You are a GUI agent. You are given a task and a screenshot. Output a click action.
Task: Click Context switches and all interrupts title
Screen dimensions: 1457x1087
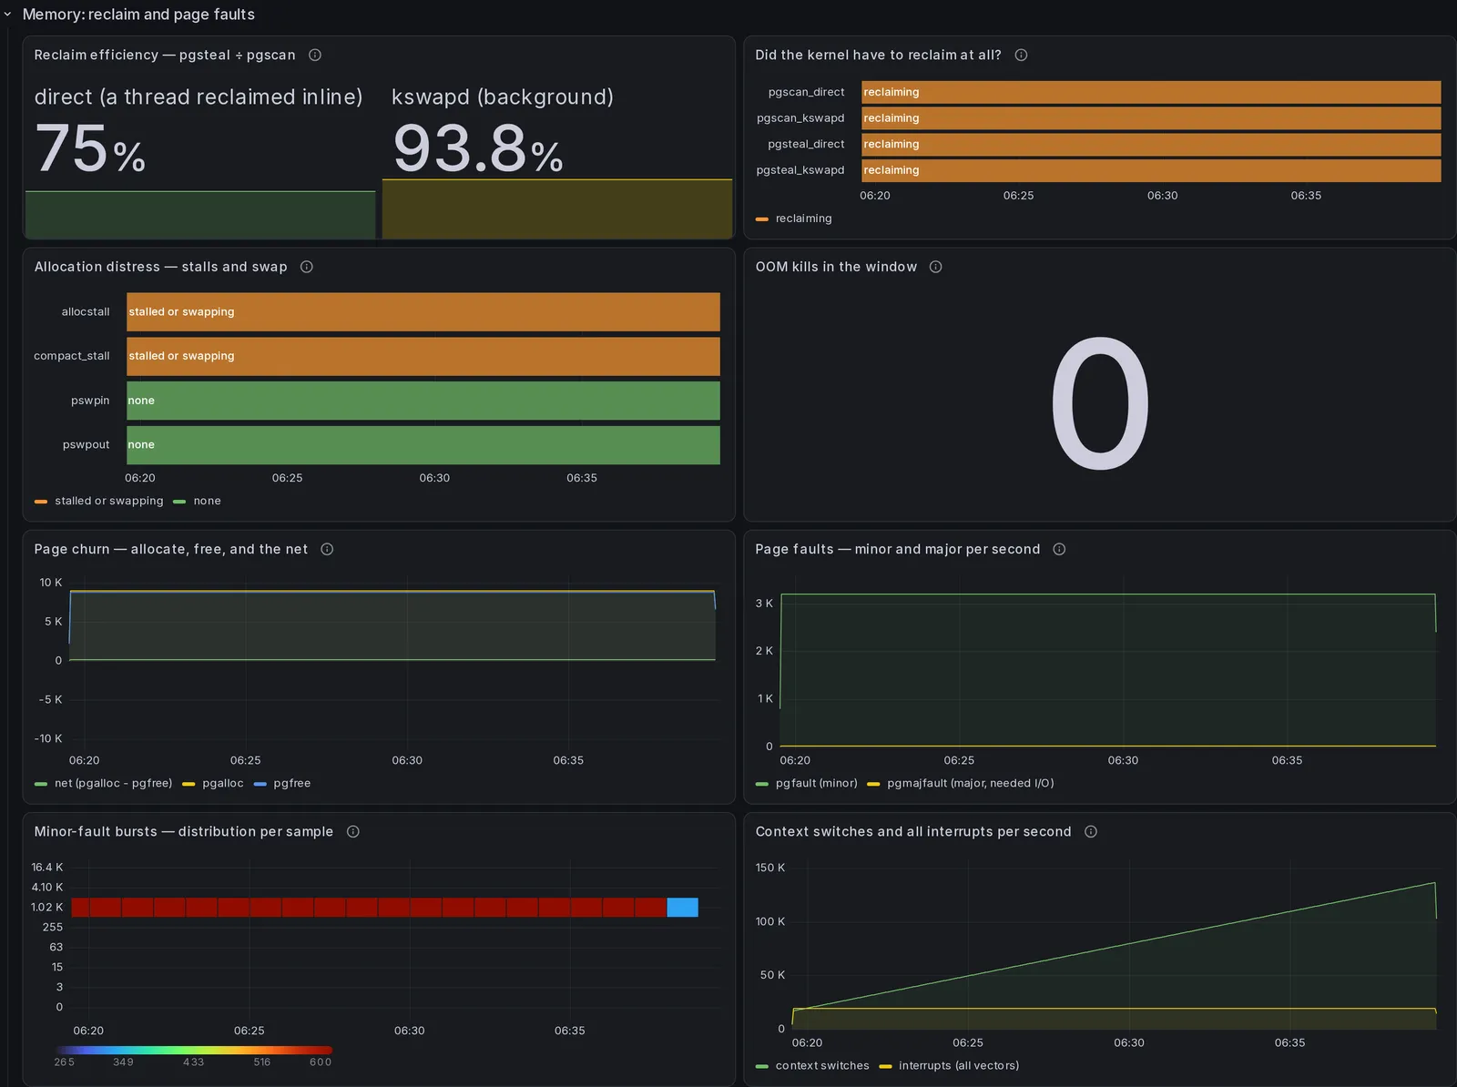click(x=913, y=831)
